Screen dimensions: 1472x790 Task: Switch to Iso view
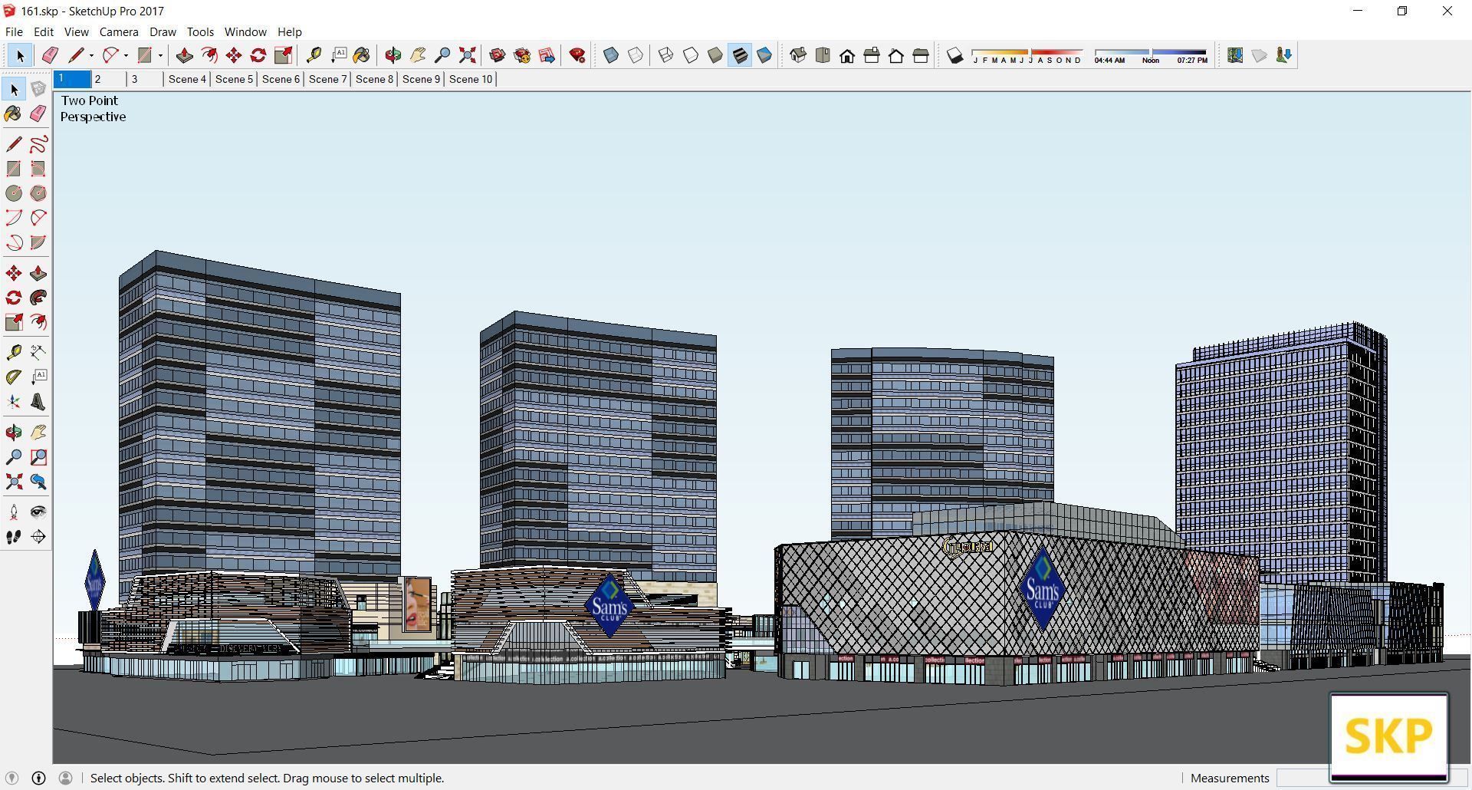point(798,55)
